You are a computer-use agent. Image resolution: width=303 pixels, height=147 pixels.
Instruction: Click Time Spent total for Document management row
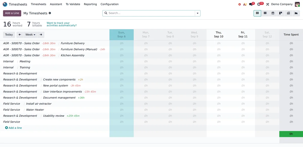point(291,98)
